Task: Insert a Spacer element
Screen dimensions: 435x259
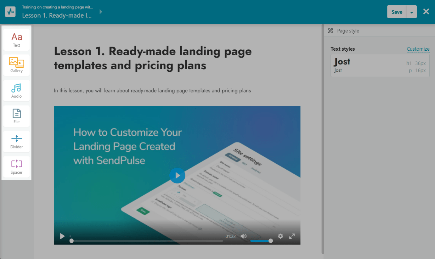Action: pos(16,167)
